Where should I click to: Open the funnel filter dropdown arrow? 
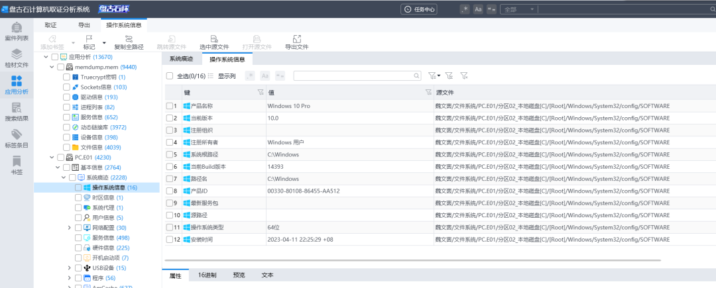coord(439,75)
